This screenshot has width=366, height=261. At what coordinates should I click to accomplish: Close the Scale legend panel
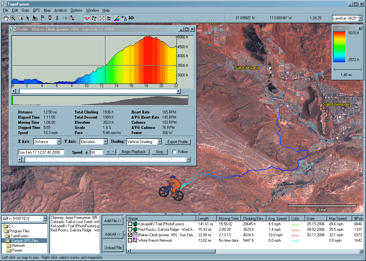[360, 28]
